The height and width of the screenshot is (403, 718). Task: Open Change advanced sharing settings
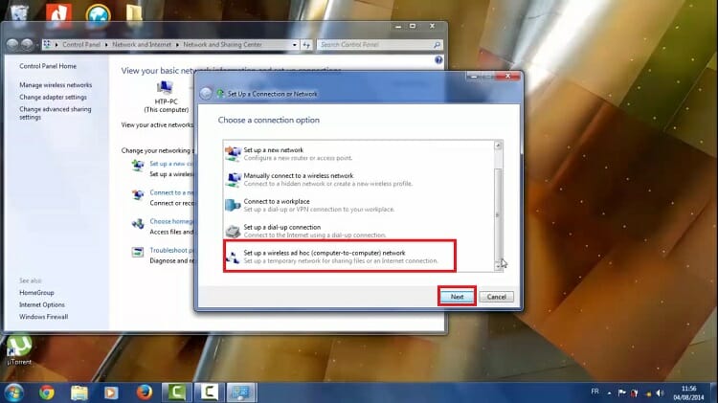point(55,113)
